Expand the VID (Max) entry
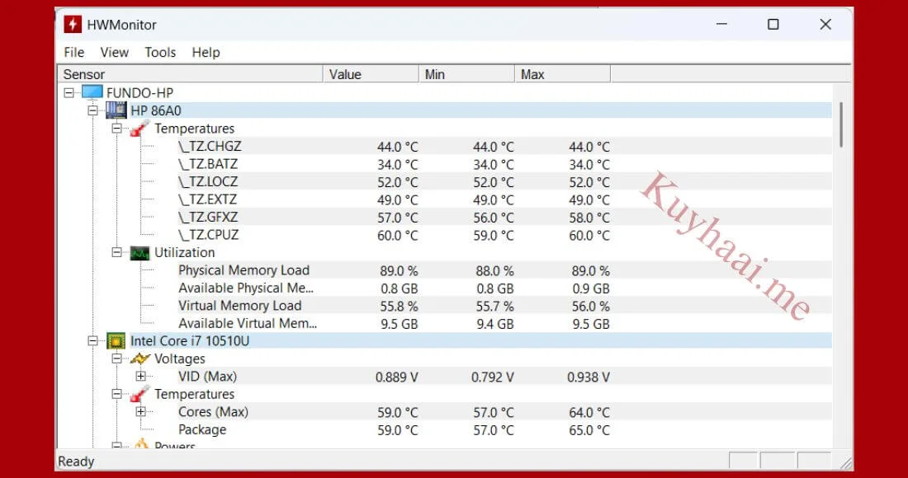The width and height of the screenshot is (908, 478). pos(140,377)
